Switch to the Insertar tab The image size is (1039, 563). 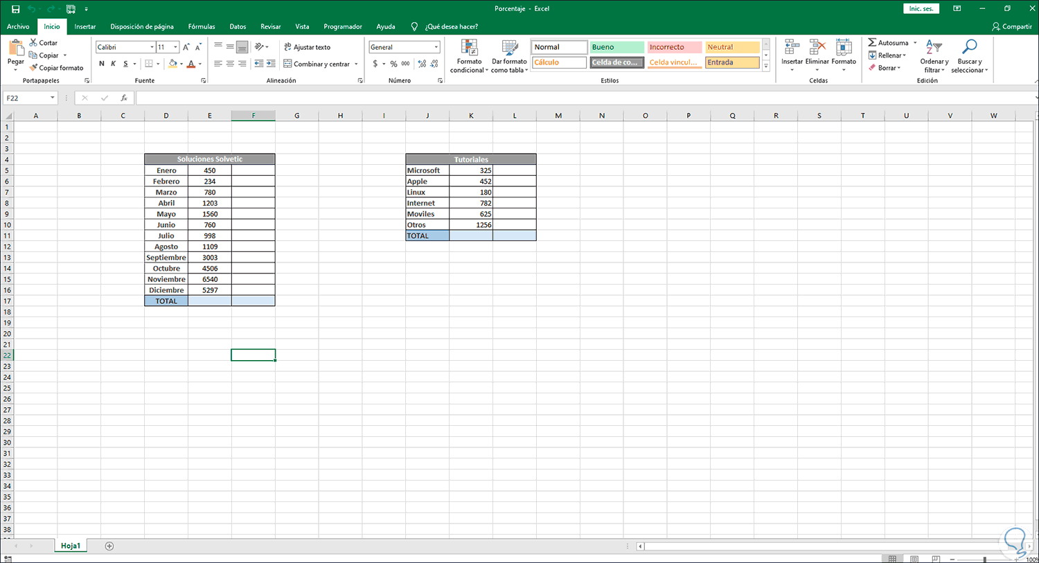pyautogui.click(x=85, y=26)
